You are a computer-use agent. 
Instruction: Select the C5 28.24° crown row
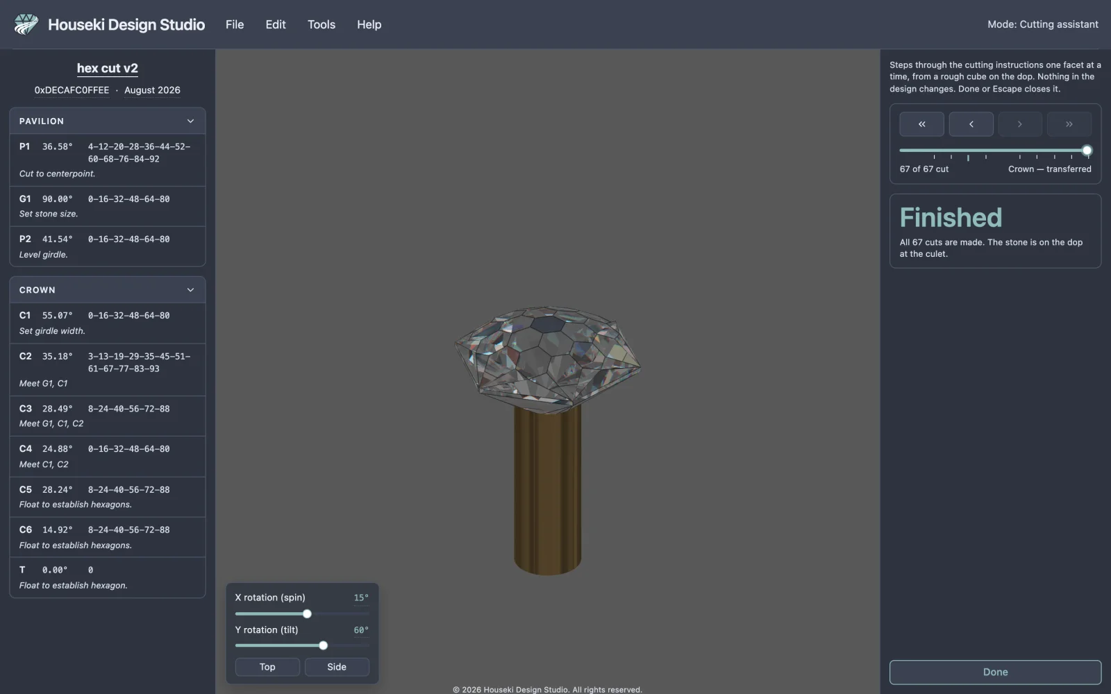(x=108, y=497)
